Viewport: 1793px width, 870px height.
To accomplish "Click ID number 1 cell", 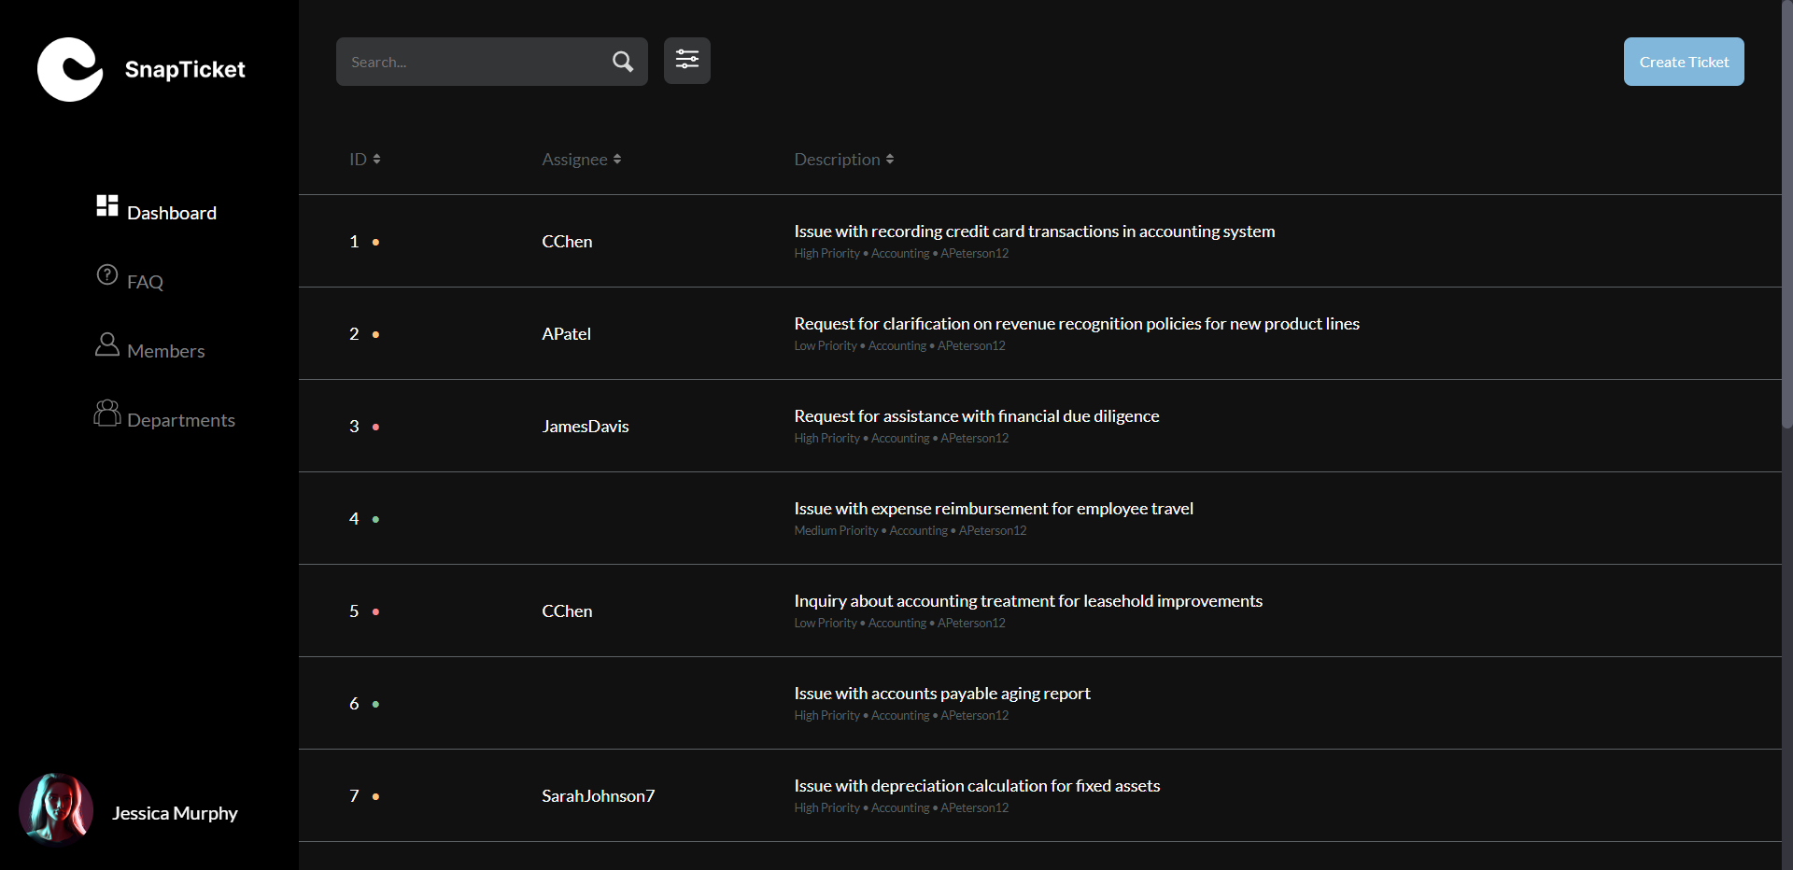I will click(354, 242).
